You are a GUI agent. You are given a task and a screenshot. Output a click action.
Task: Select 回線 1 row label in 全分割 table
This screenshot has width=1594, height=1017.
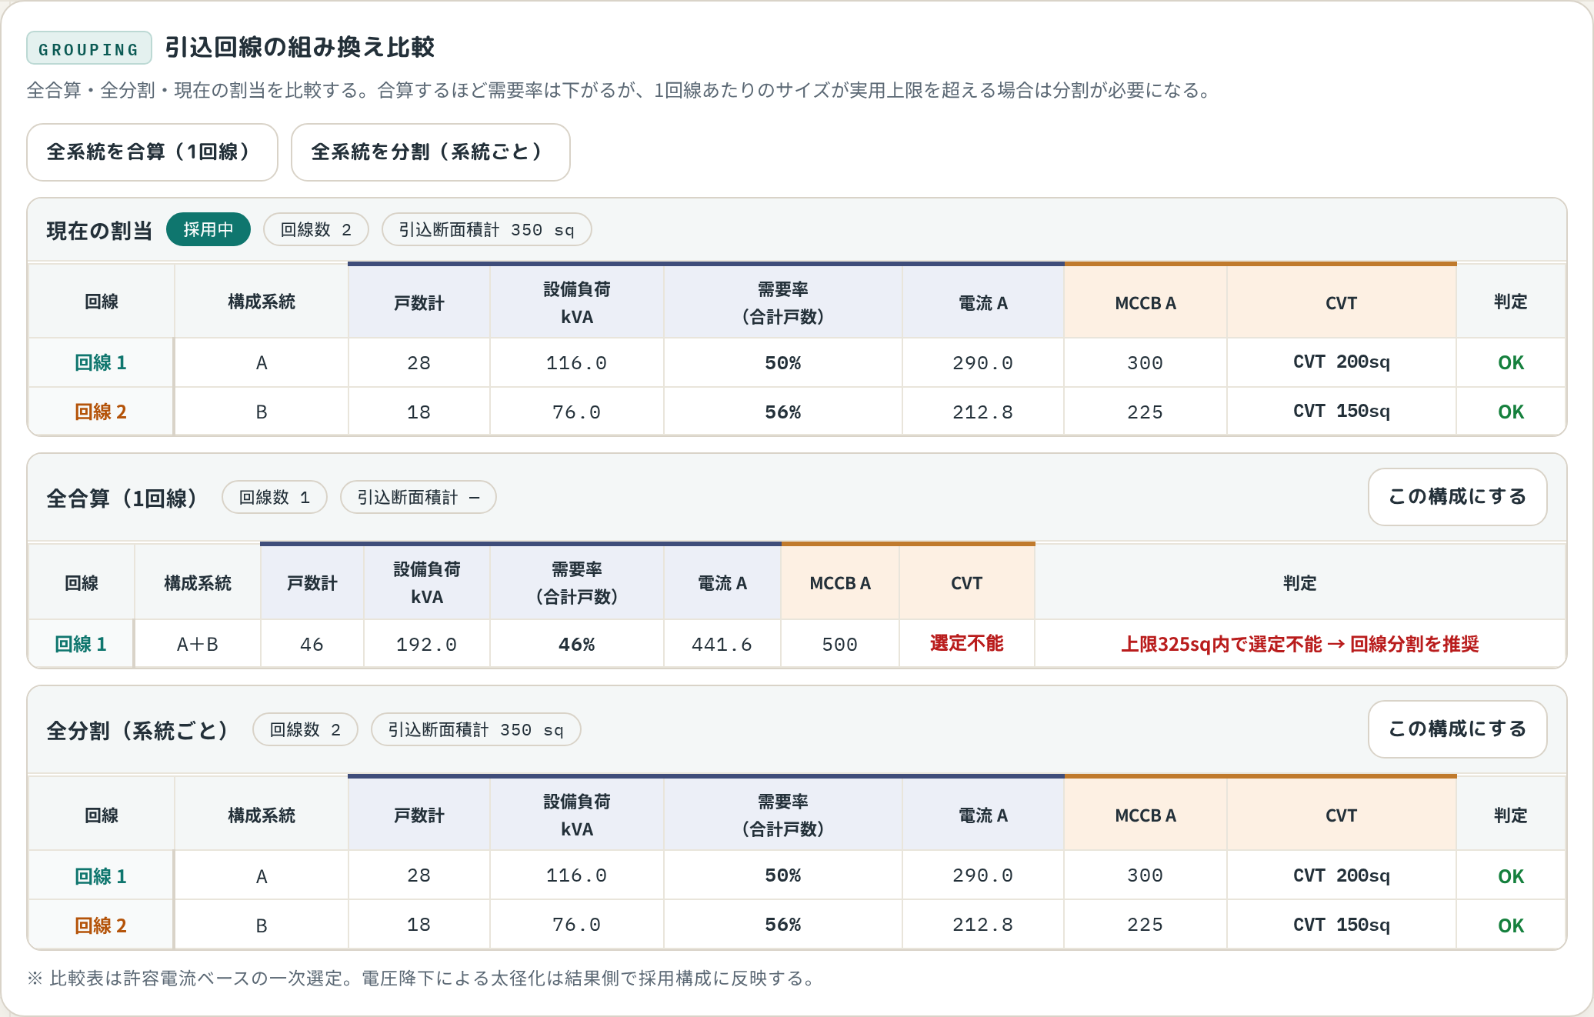coord(101,876)
